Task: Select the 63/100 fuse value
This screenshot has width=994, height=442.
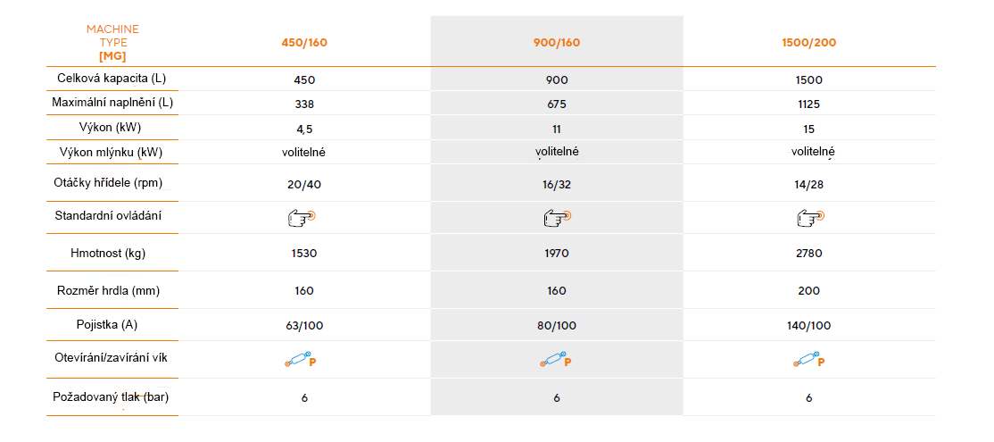Action: (x=303, y=326)
